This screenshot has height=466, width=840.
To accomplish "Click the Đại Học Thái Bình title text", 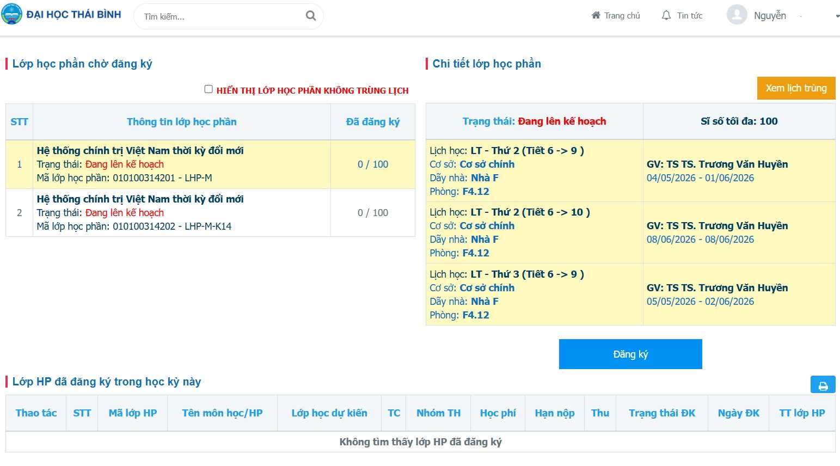I will (x=73, y=15).
